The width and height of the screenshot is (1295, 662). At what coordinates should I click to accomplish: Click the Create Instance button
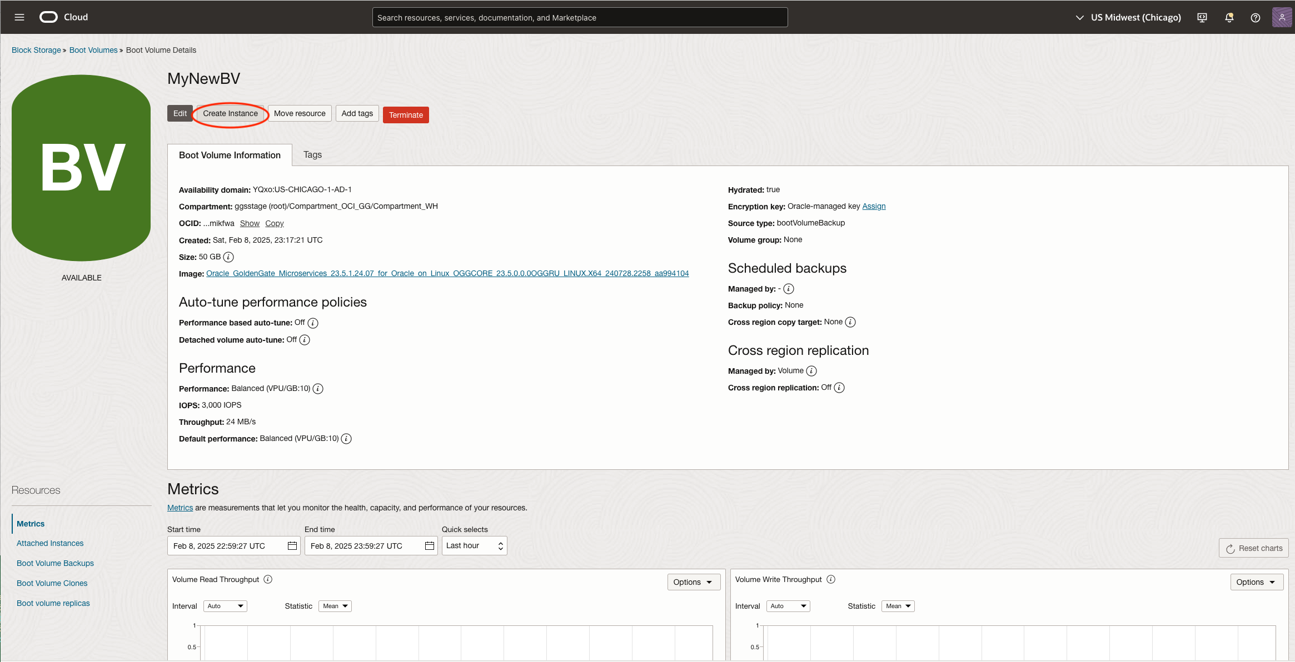click(x=230, y=113)
